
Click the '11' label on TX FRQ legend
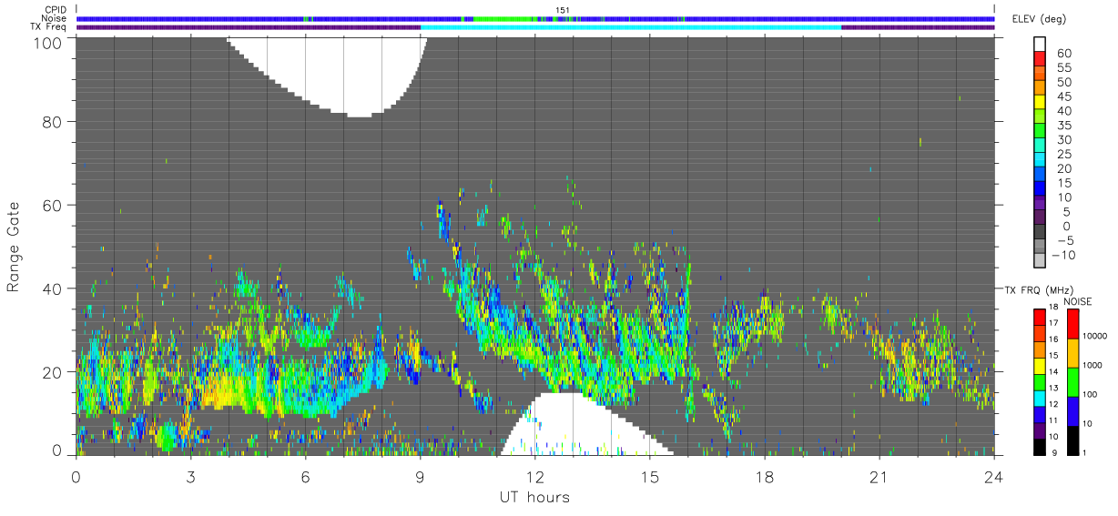tap(1053, 420)
